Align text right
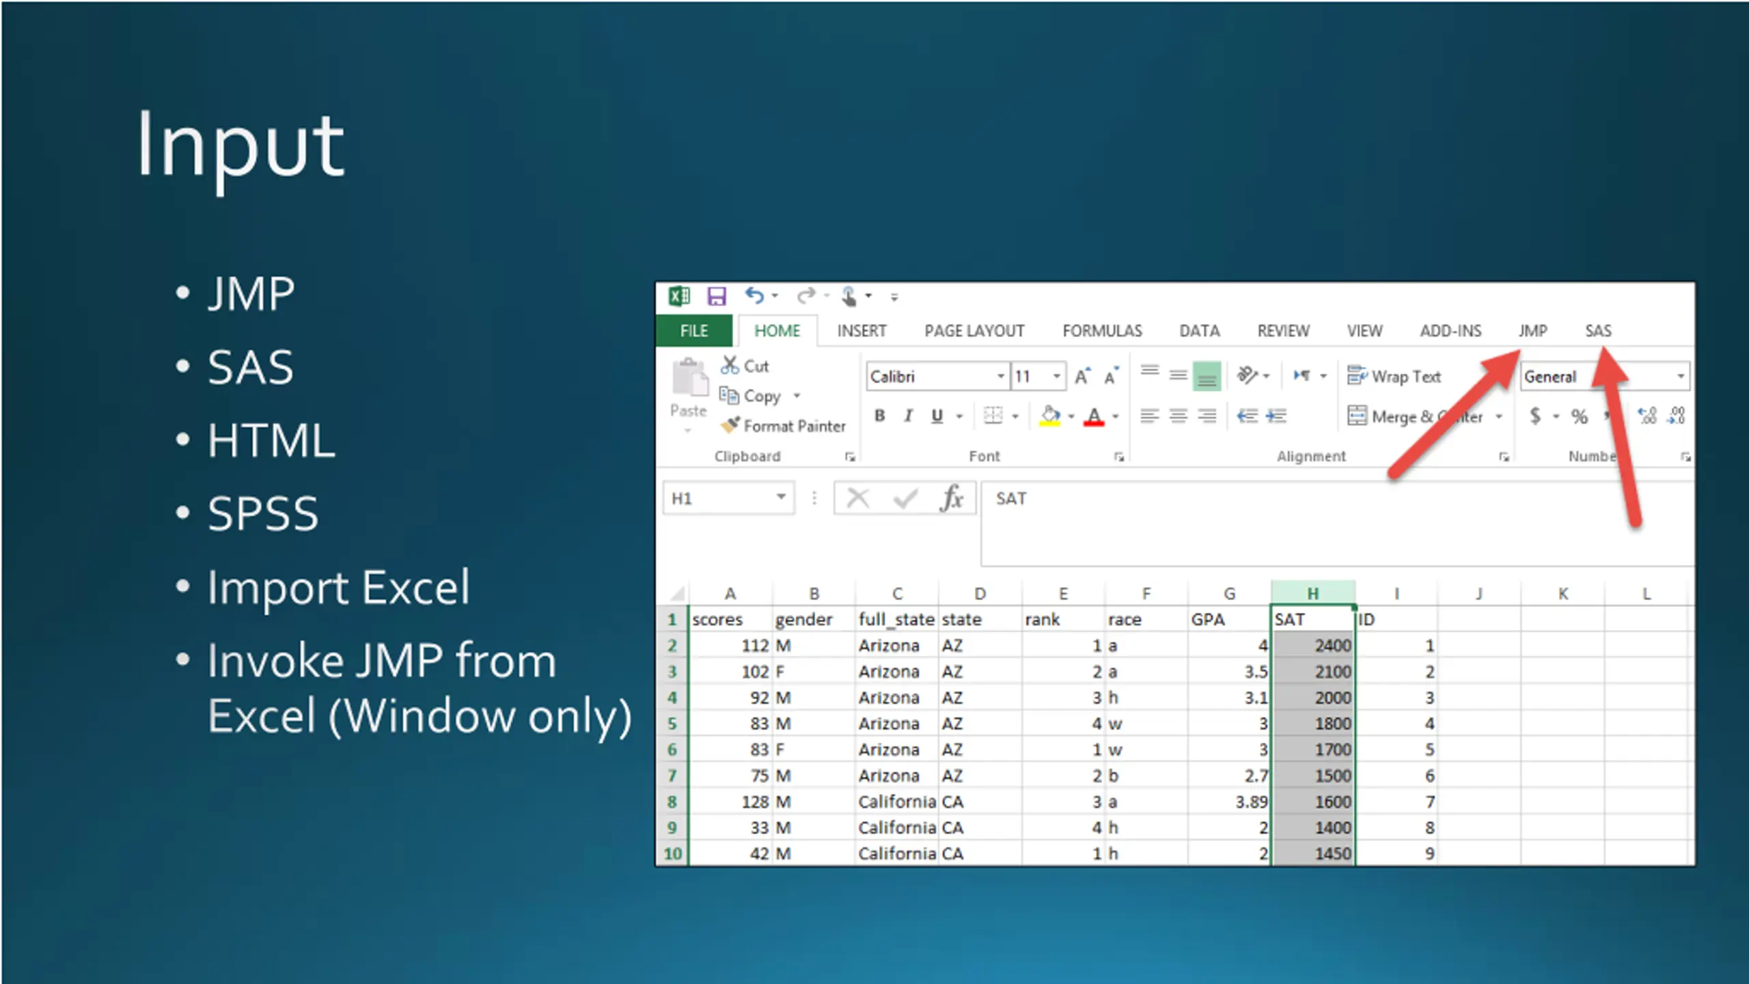 pyautogui.click(x=1207, y=415)
